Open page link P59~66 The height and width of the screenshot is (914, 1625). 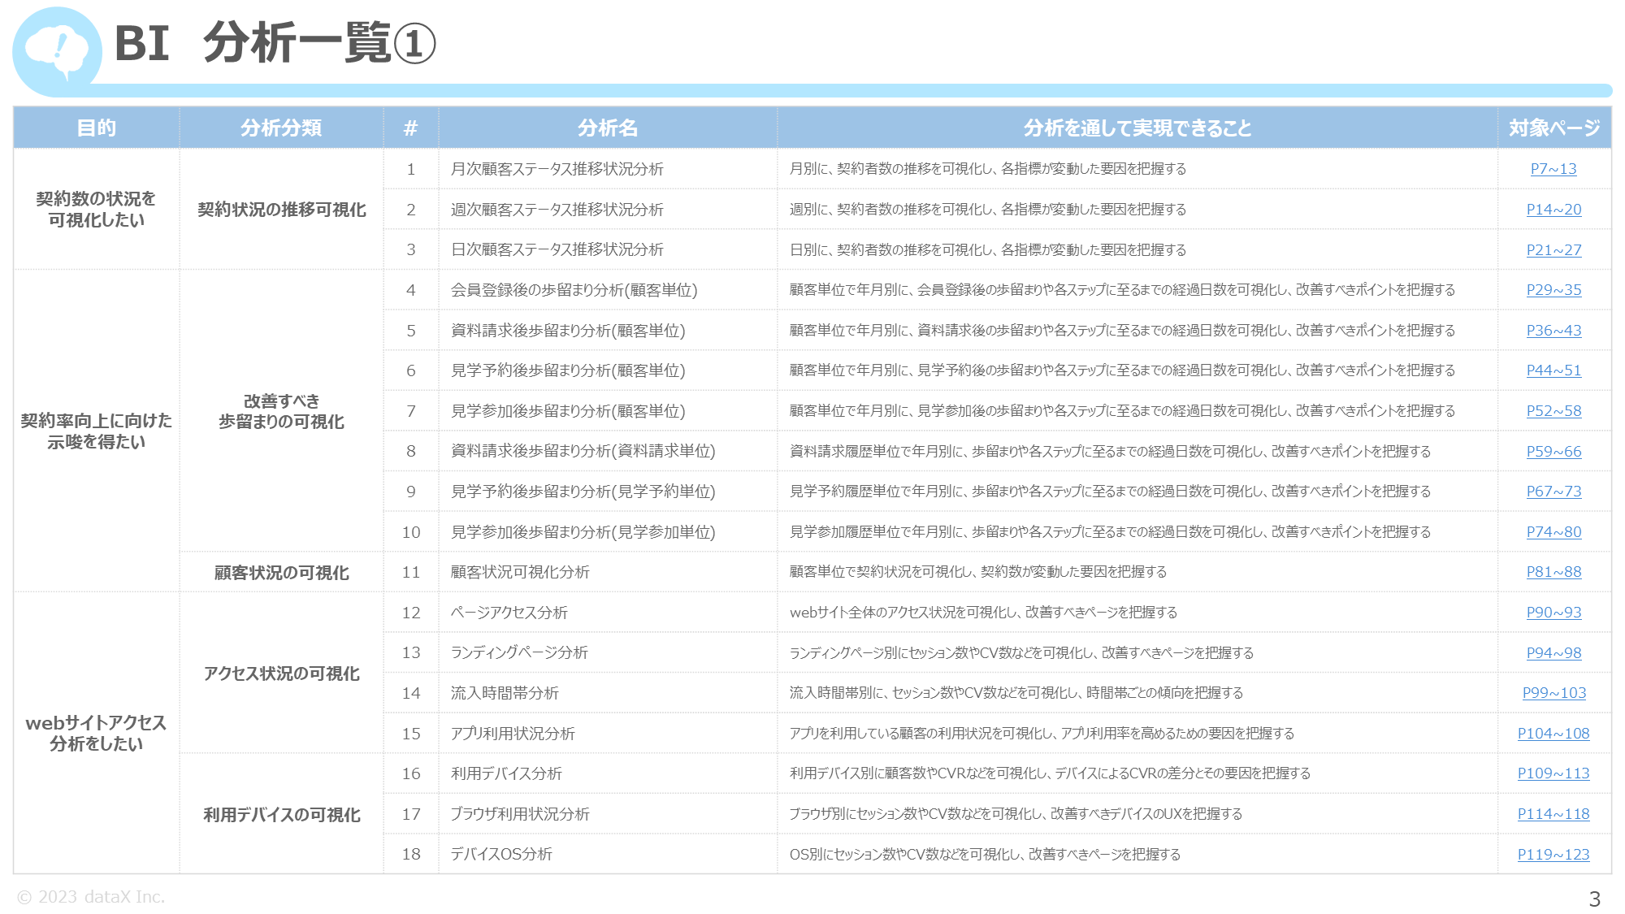1553,452
